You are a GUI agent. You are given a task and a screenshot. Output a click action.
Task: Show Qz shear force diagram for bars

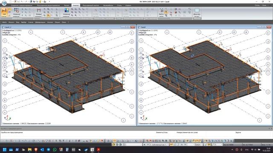coord(44,15)
